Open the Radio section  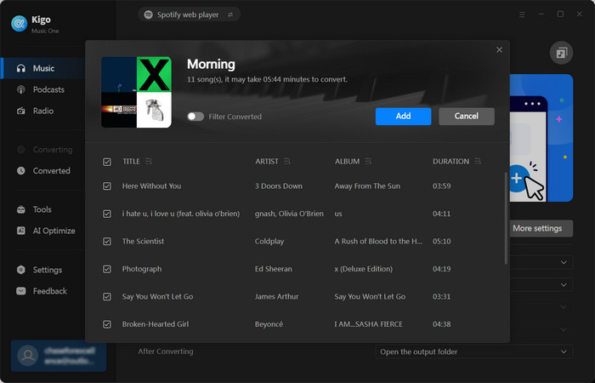[42, 111]
